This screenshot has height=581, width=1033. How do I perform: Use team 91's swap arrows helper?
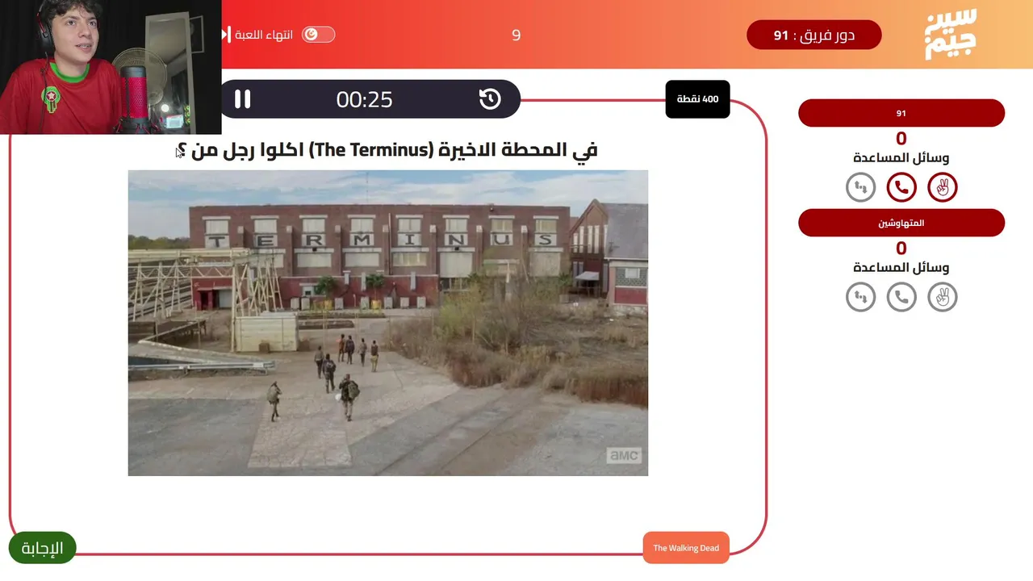click(x=860, y=188)
